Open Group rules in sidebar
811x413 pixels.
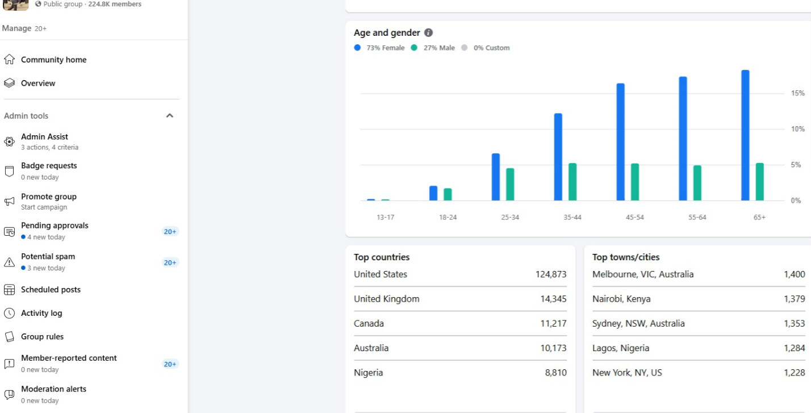[42, 336]
